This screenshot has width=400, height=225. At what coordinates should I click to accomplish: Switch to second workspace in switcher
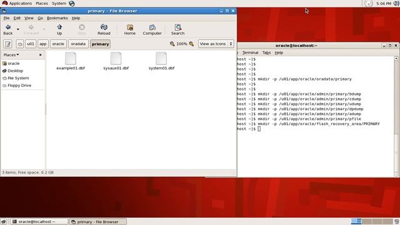[367, 221]
